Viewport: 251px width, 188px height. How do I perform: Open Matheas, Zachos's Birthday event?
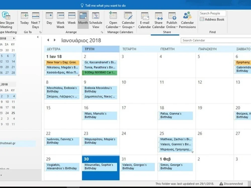pos(175,139)
